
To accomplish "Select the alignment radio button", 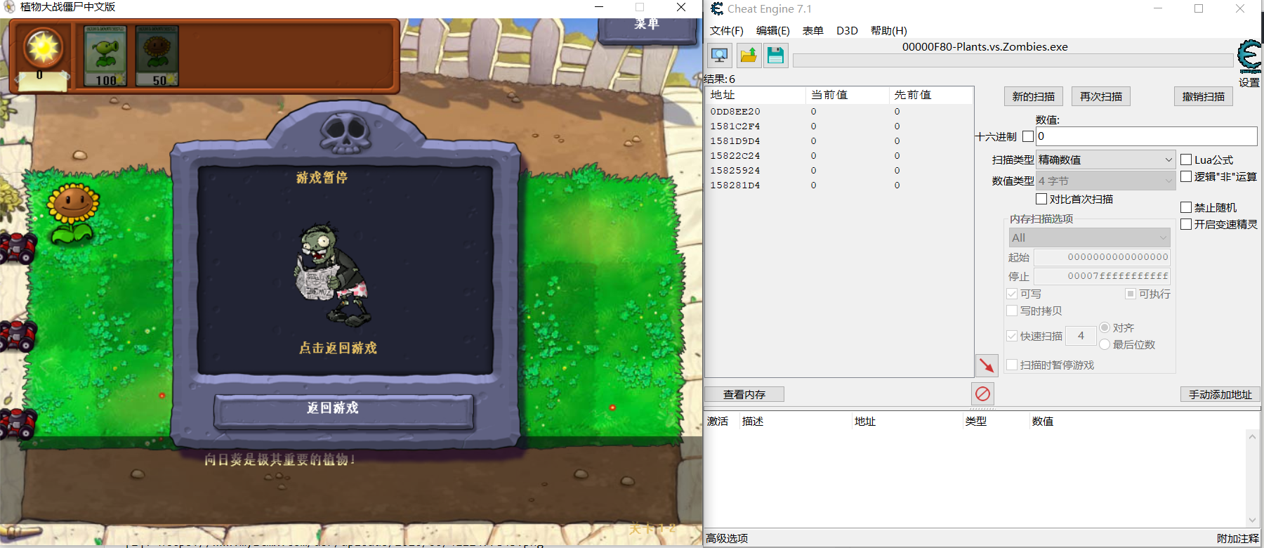I will tap(1105, 327).
